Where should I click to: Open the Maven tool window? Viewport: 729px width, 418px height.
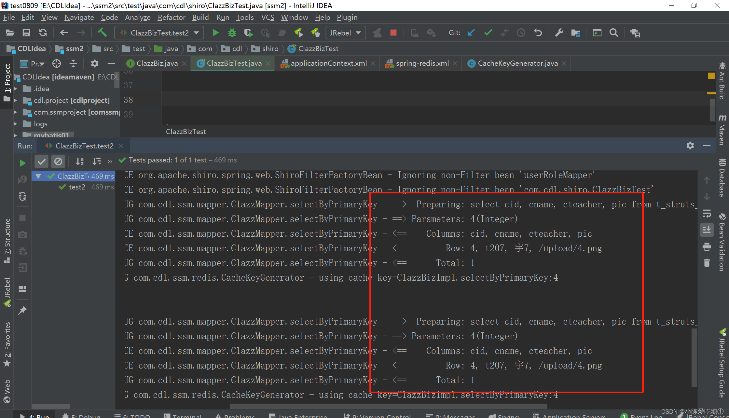click(722, 130)
